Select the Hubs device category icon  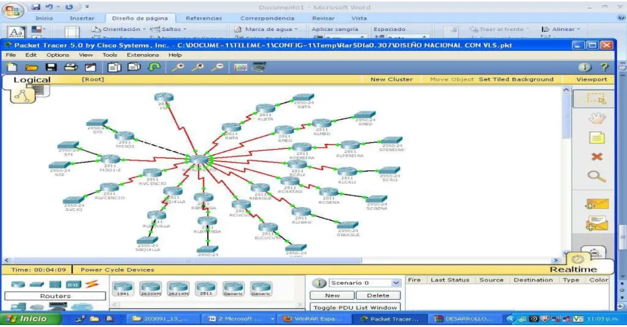[55, 284]
